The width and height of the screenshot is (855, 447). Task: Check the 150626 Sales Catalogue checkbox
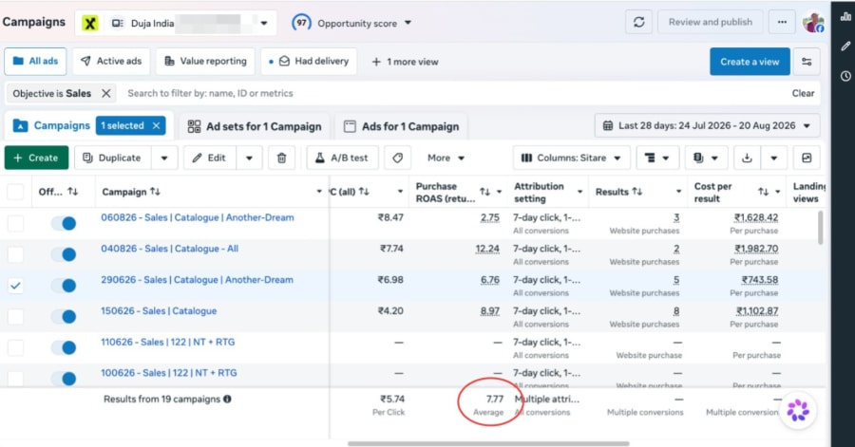click(x=15, y=316)
